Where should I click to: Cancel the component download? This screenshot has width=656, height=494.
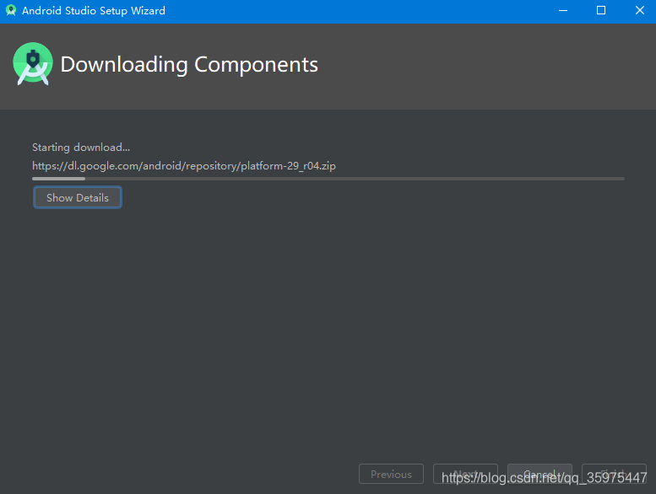point(539,474)
